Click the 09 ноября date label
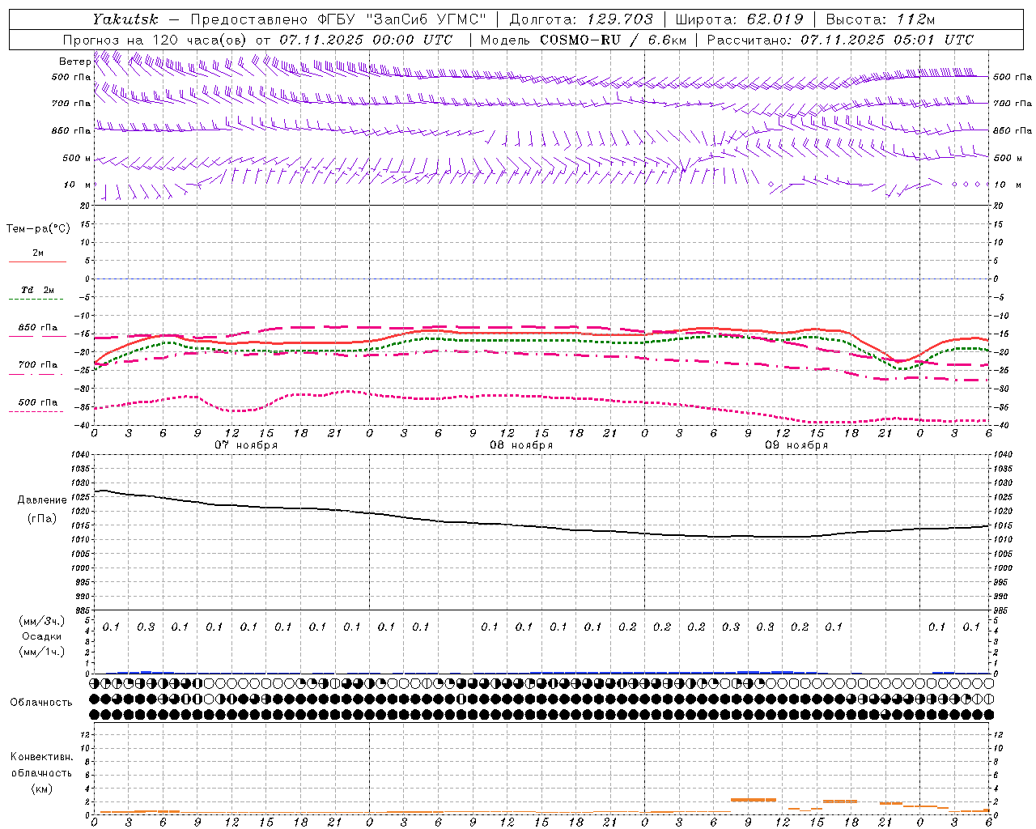The height and width of the screenshot is (829, 1036). pyautogui.click(x=796, y=444)
